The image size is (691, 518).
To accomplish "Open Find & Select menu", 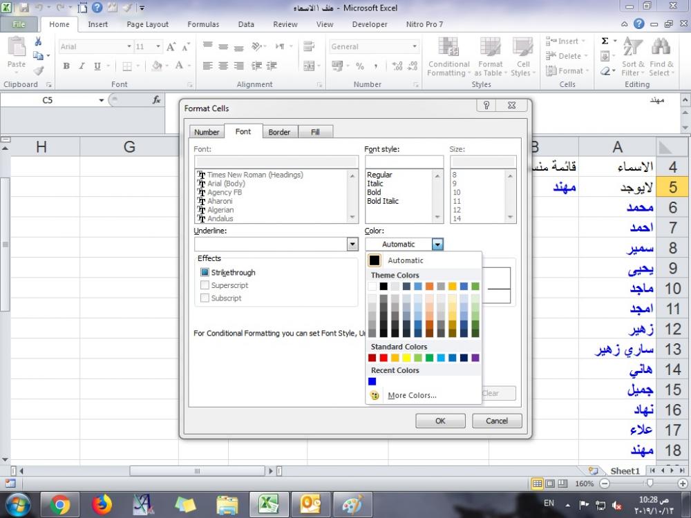I will (x=661, y=57).
